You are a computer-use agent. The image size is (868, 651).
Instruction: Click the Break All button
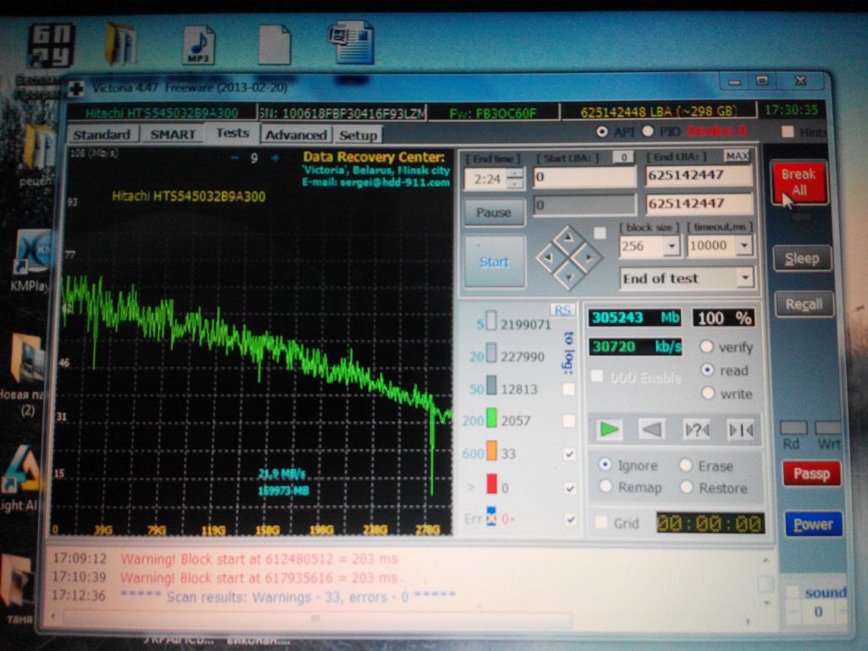[x=798, y=182]
